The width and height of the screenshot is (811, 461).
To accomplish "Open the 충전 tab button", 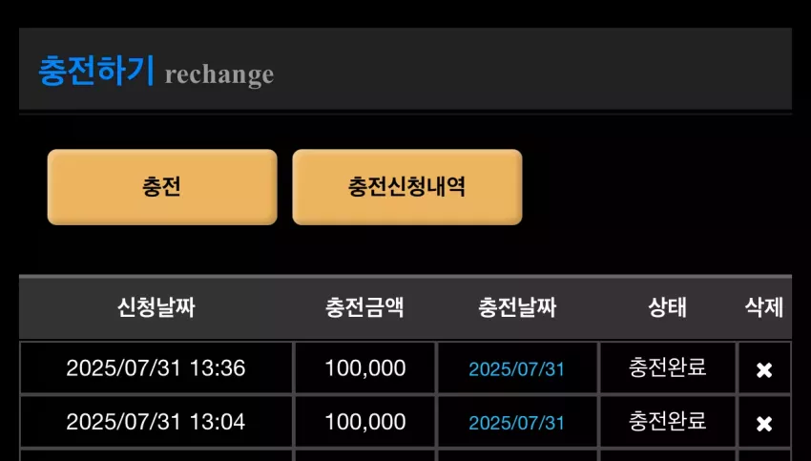I will pos(162,187).
